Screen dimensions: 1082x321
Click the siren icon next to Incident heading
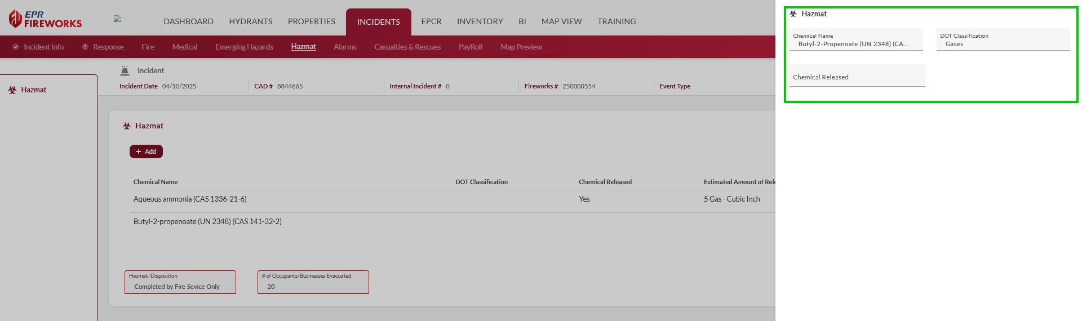tap(125, 71)
